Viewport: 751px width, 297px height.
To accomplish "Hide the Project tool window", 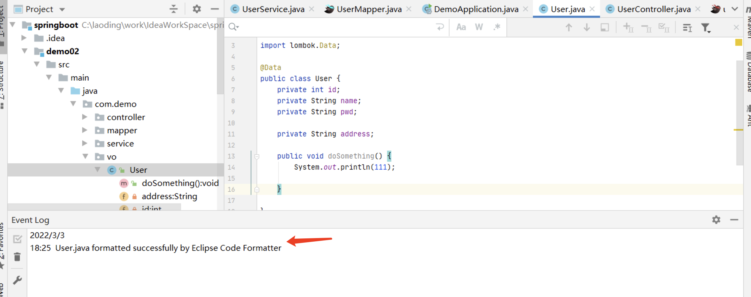I will [x=215, y=9].
